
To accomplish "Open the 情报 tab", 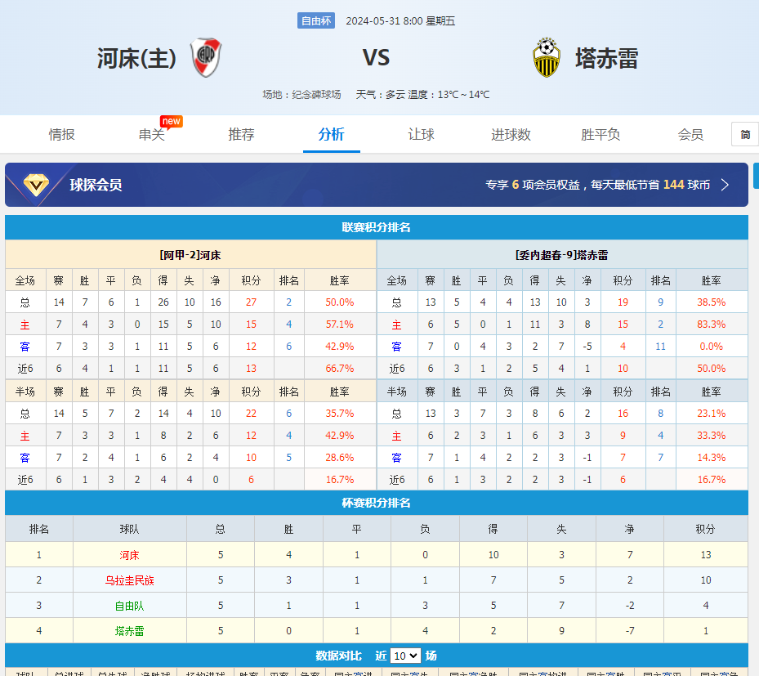I will pos(61,134).
